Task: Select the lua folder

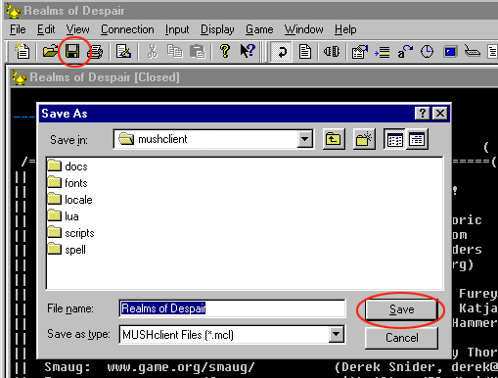Action: click(64, 216)
